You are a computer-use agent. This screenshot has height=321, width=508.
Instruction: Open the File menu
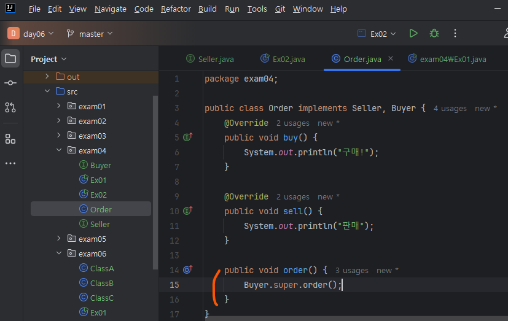34,9
